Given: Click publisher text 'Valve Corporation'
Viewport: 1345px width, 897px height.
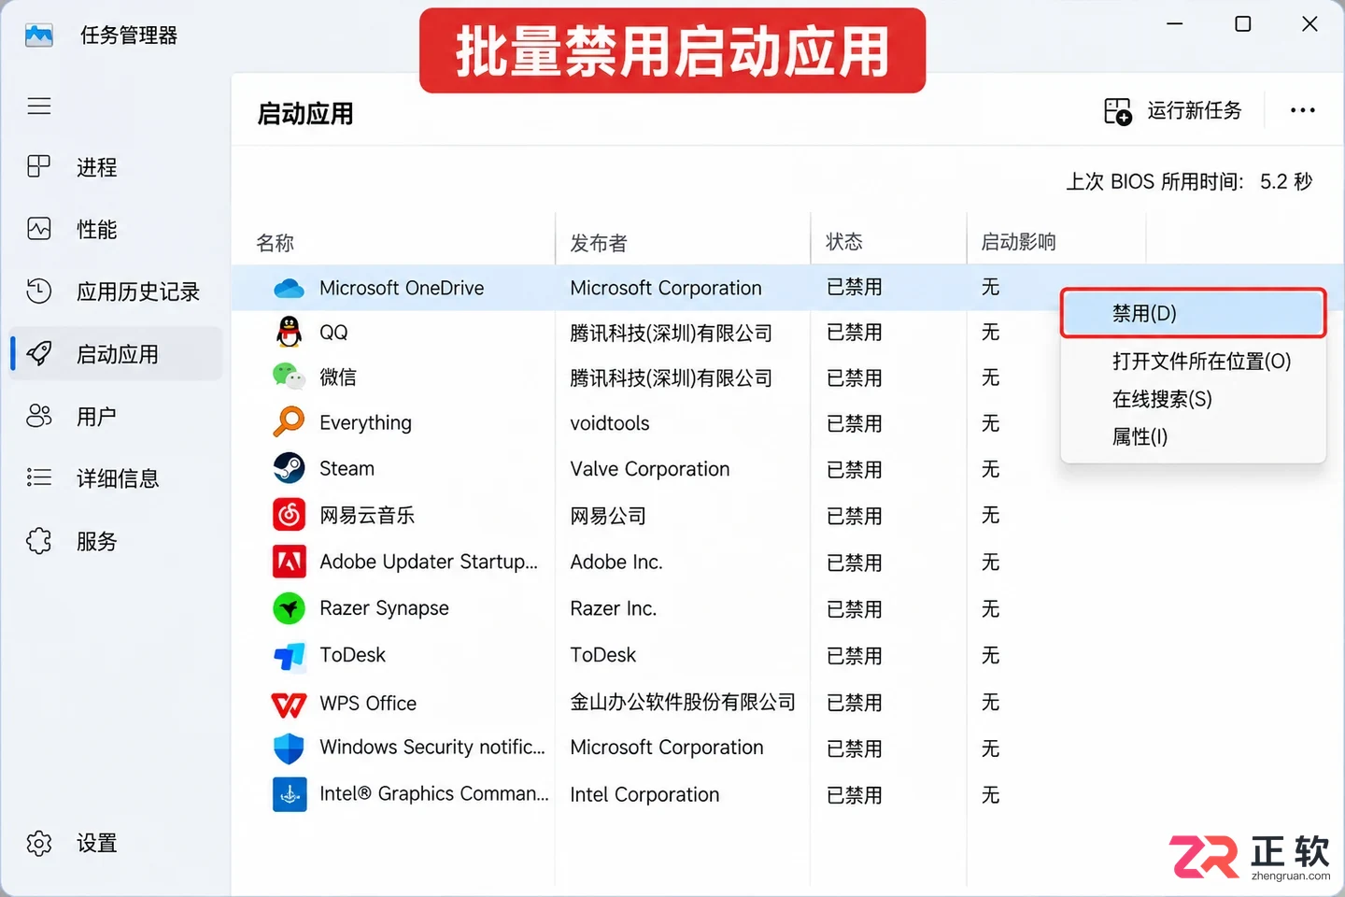Looking at the screenshot, I should pos(650,469).
